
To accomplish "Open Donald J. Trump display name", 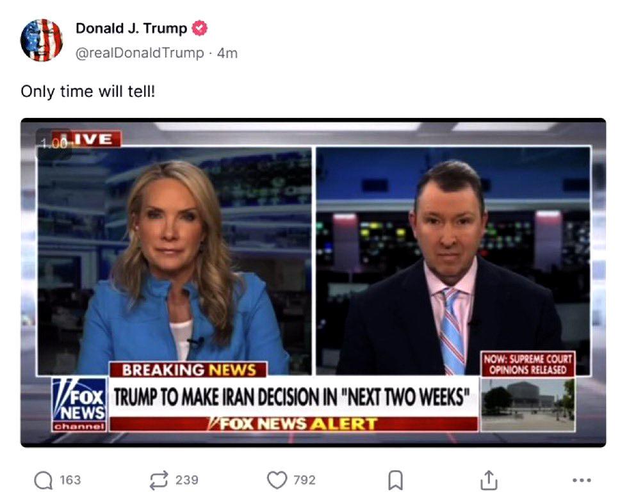I will (x=131, y=28).
